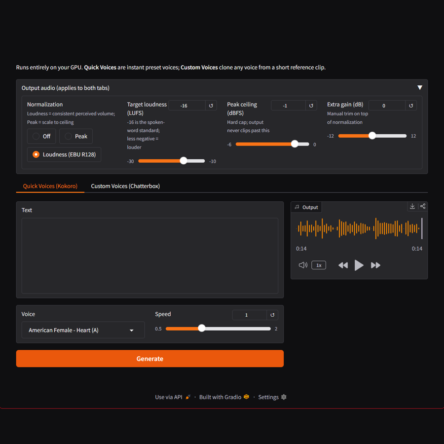Screen dimensions: 444x444
Task: Switch to Quick Voices (Kokoro) tab
Action: point(50,186)
